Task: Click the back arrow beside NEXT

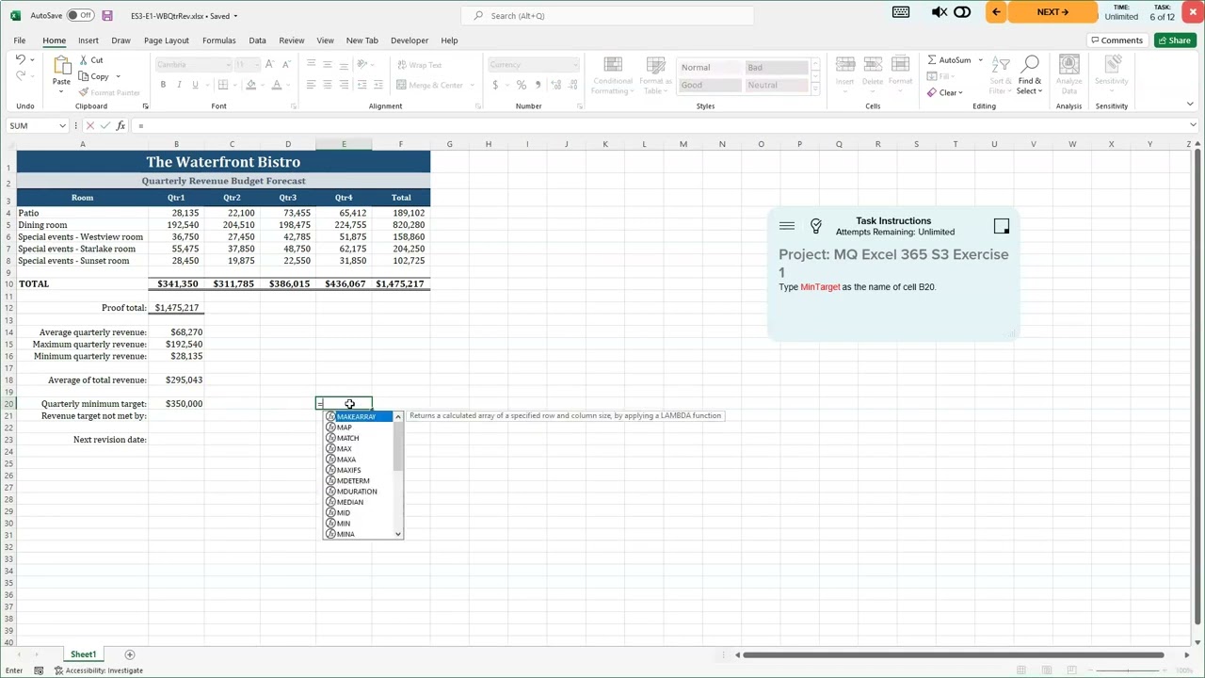Action: (x=996, y=12)
